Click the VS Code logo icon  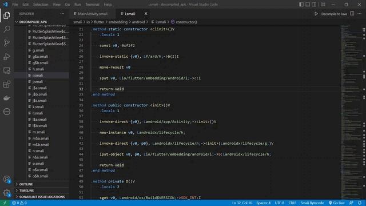coord(5,5)
